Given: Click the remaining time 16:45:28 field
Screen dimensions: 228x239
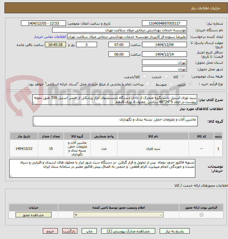Looking at the screenshot, I should [55, 45].
